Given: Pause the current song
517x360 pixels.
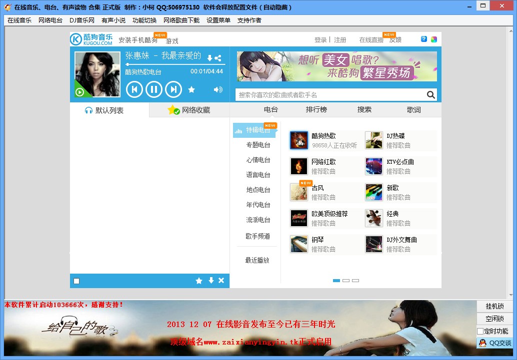Looking at the screenshot, I should (154, 89).
